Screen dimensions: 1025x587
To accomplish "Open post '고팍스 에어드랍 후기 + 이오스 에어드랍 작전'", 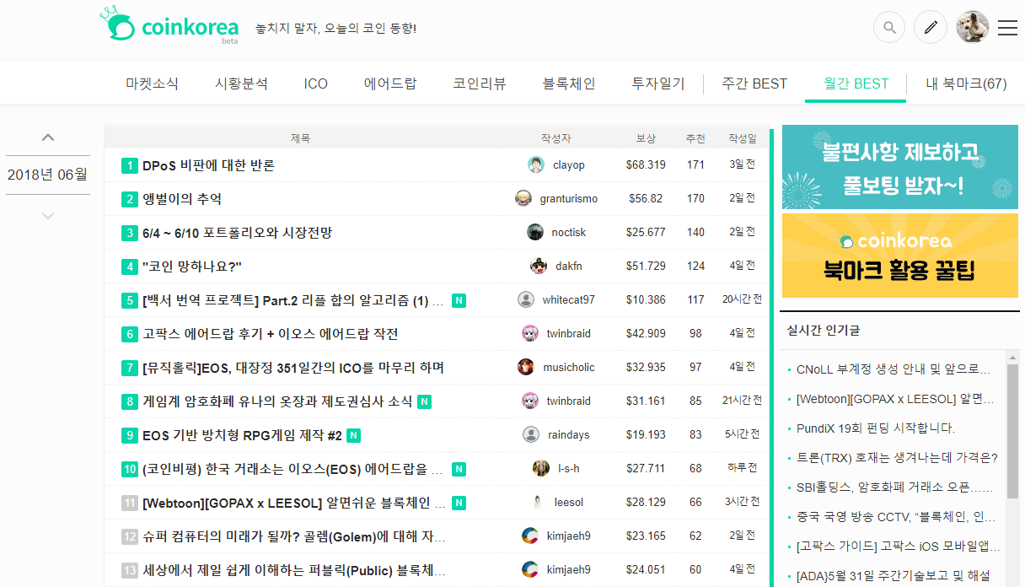I will click(x=271, y=334).
